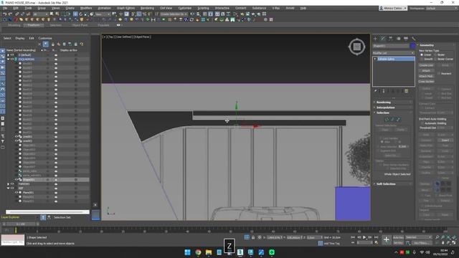
Task: Expand the 0 (default) layer
Action: pos(8,54)
